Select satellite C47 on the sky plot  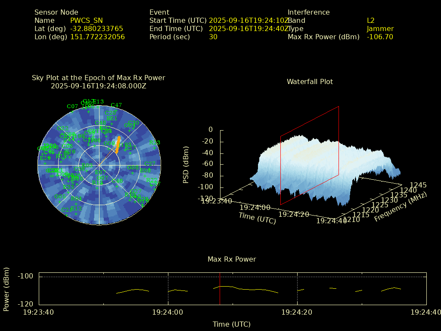[x=116, y=105]
